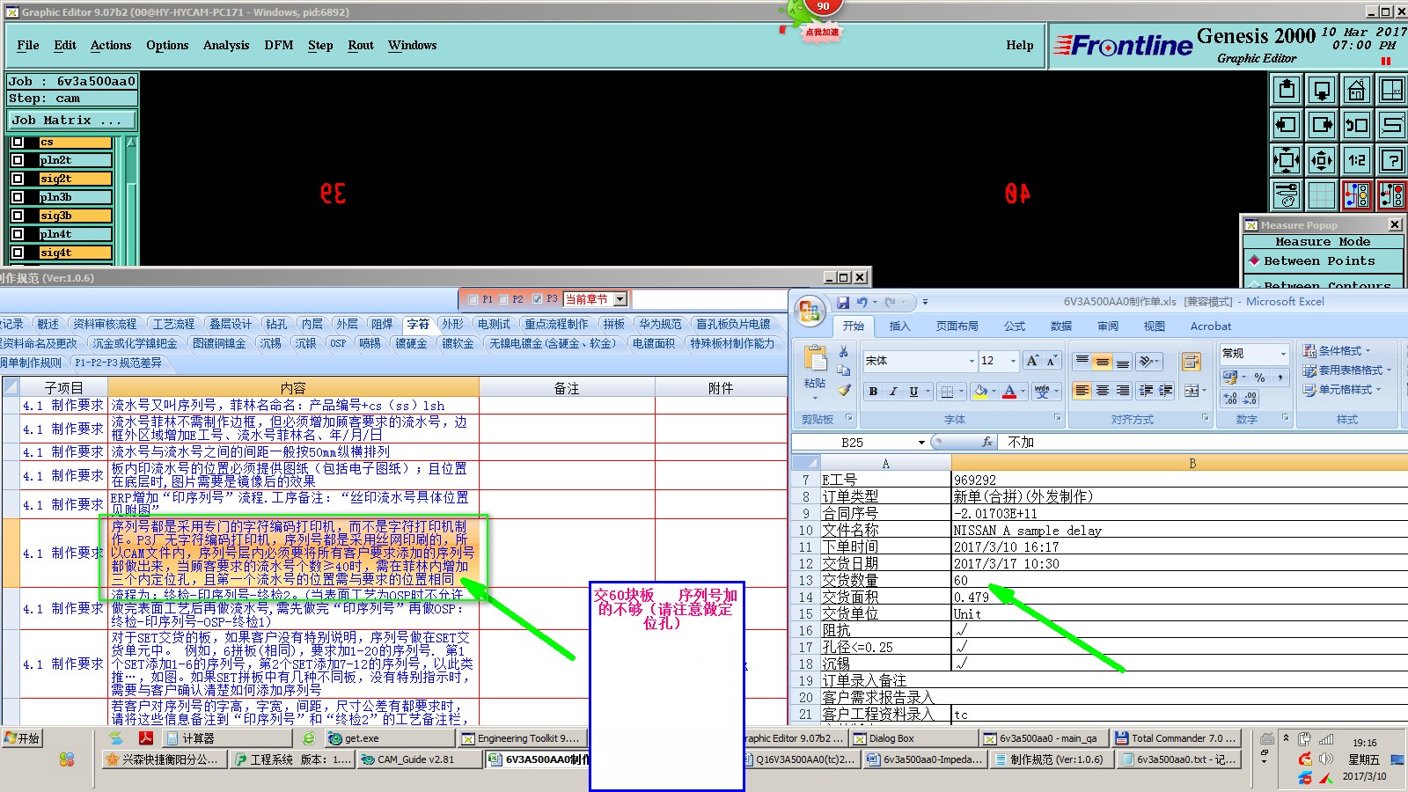Click the red traffic-light netlist icon
Image resolution: width=1408 pixels, height=792 pixels.
pos(1391,195)
